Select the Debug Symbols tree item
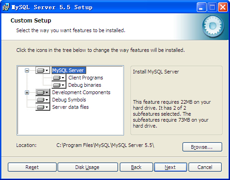 [69, 100]
